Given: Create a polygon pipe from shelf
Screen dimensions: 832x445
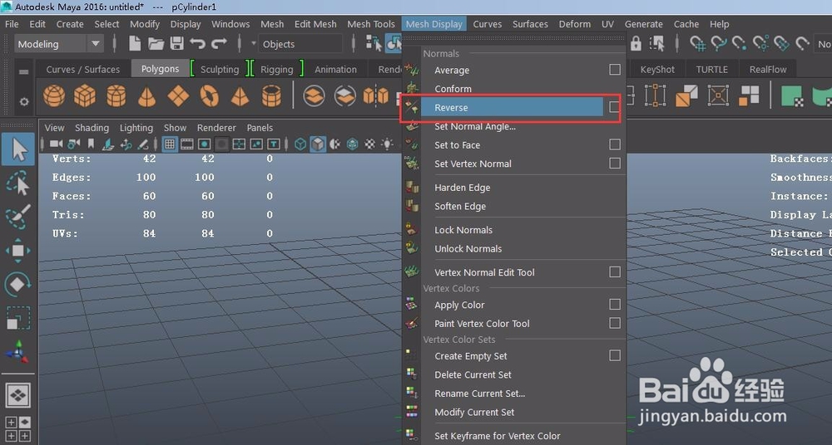Looking at the screenshot, I should tap(271, 96).
